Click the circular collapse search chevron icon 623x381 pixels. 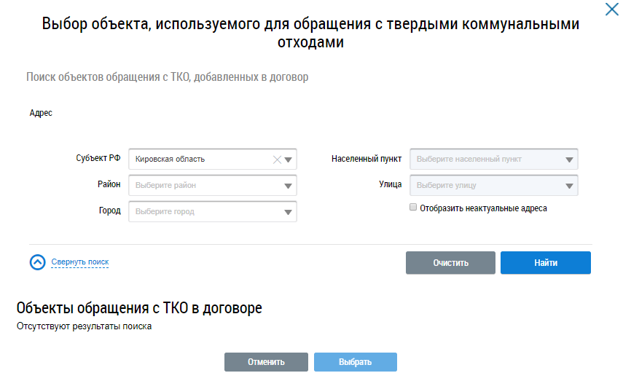tap(38, 262)
